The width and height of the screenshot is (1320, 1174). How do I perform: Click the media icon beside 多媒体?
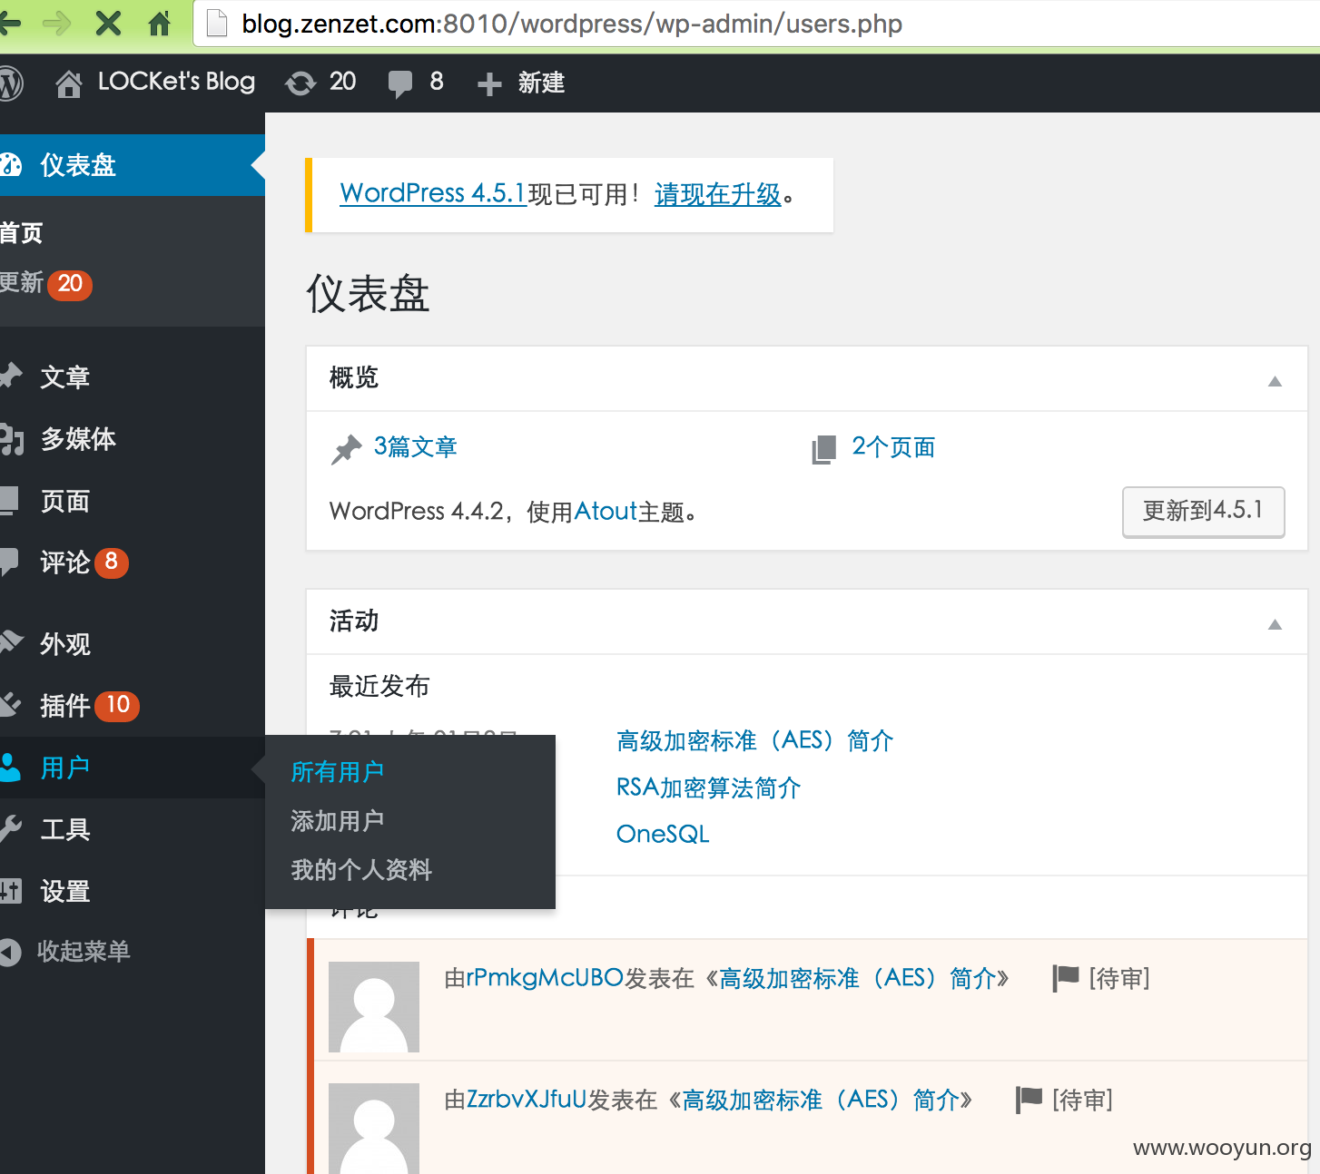click(11, 438)
